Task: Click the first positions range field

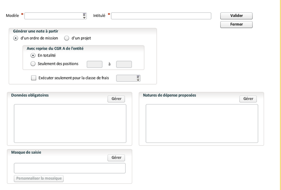Action: pyautogui.click(x=94, y=64)
